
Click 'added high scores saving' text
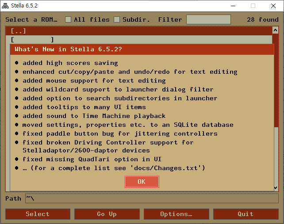coord(70,63)
